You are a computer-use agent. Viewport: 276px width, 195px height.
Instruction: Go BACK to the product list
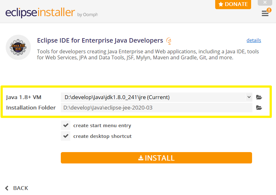point(17,188)
